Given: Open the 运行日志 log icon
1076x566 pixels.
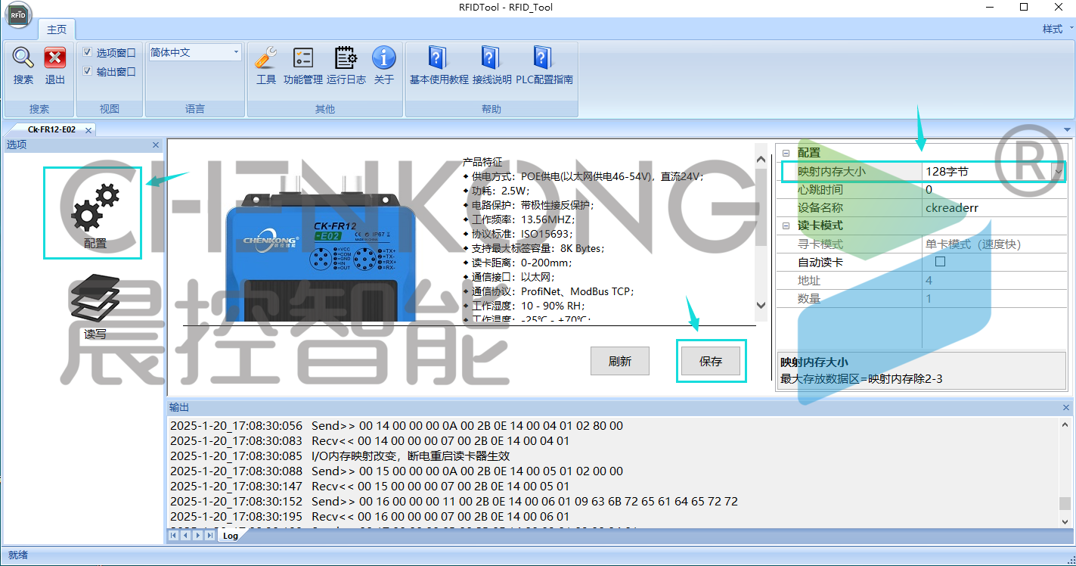Looking at the screenshot, I should [346, 59].
